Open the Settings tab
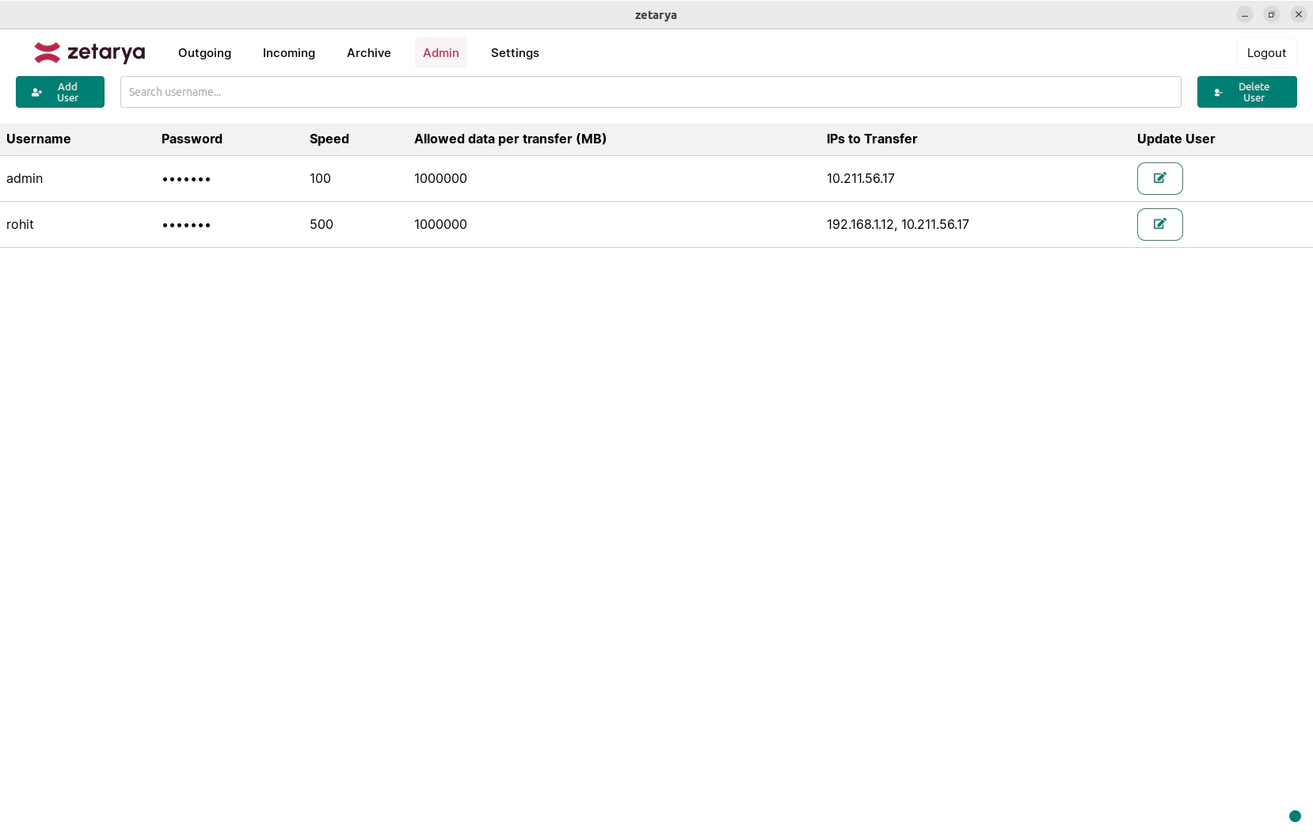Viewport: 1313px width, 834px height. (515, 53)
